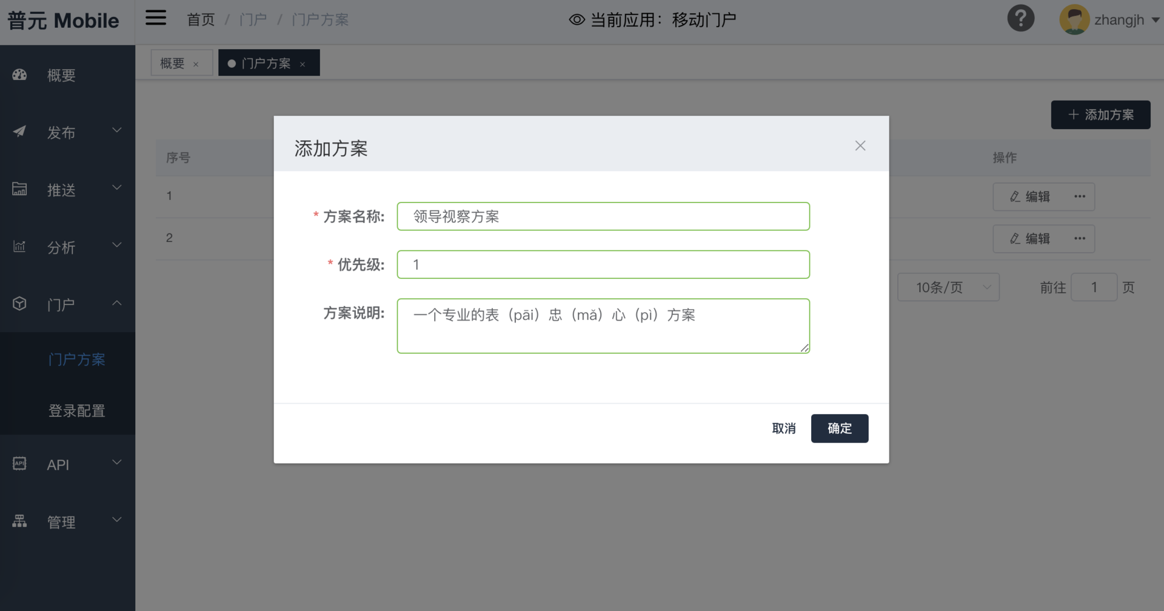Viewport: 1164px width, 611px height.
Task: Open the help question mark icon
Action: 1020,19
